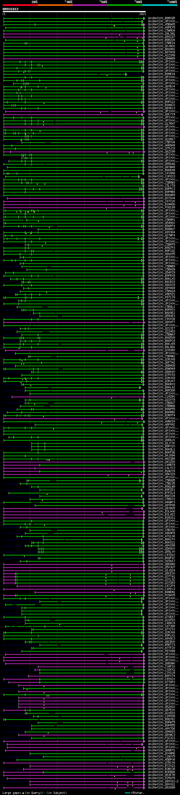
Task: Select the UniRef100_C5LYT8 label
Action: click(161, 186)
